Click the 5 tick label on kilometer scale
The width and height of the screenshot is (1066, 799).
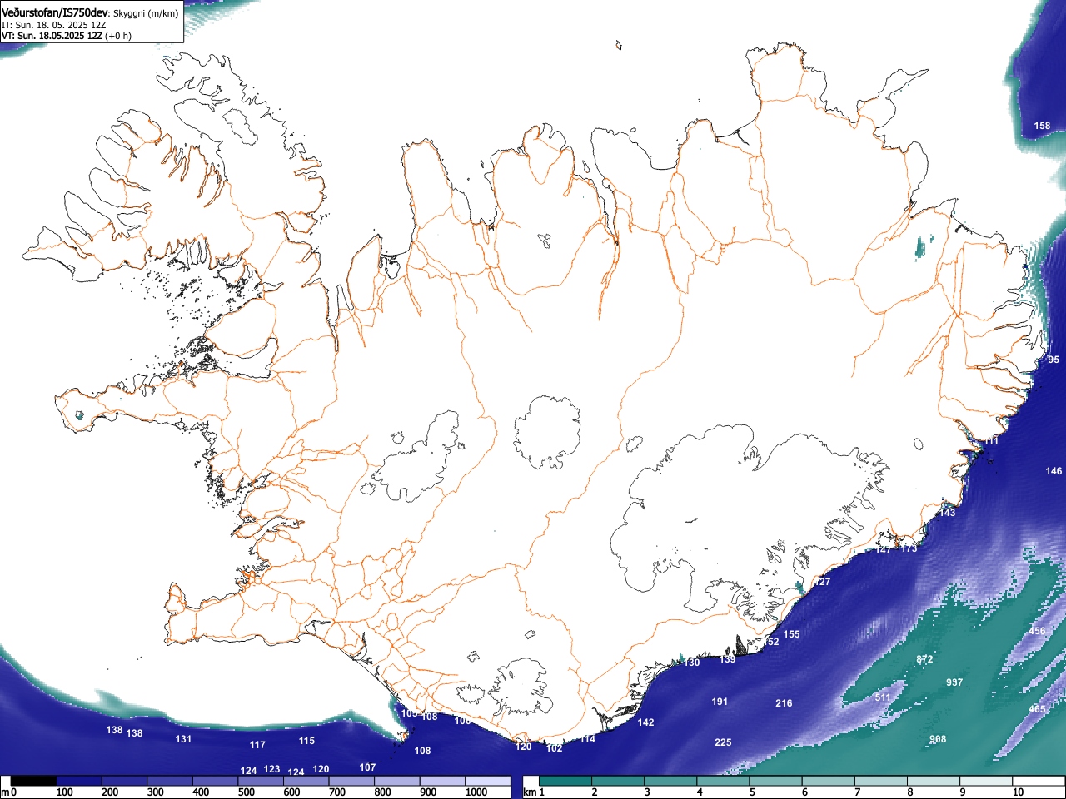[x=751, y=792]
